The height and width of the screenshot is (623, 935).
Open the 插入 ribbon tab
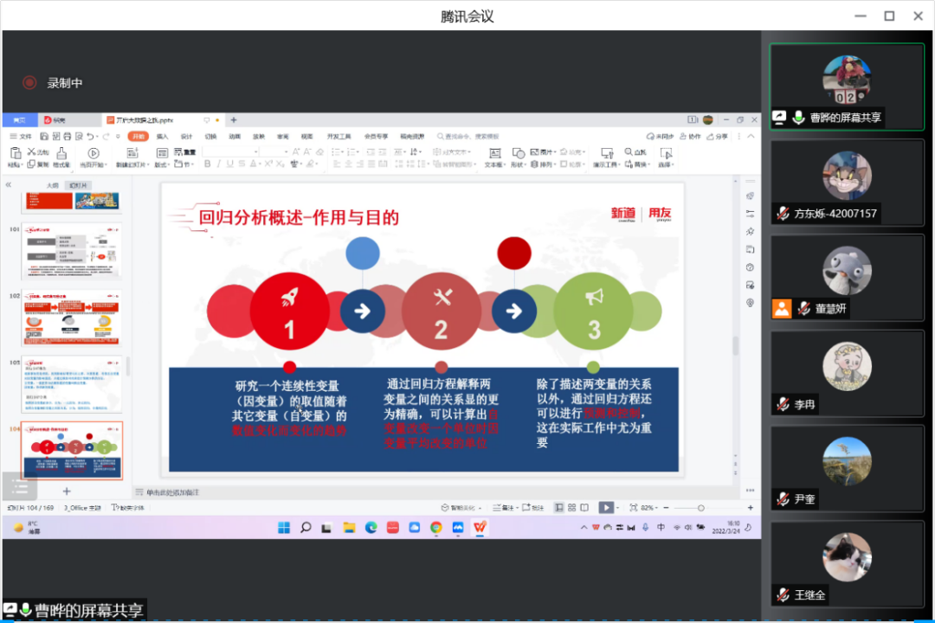click(x=162, y=137)
